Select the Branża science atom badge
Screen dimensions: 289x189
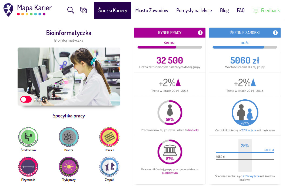coord(69,137)
